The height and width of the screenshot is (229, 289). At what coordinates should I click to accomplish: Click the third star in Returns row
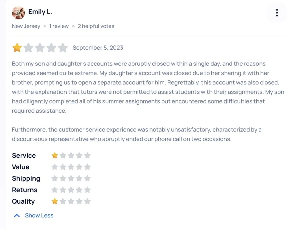click(x=71, y=190)
